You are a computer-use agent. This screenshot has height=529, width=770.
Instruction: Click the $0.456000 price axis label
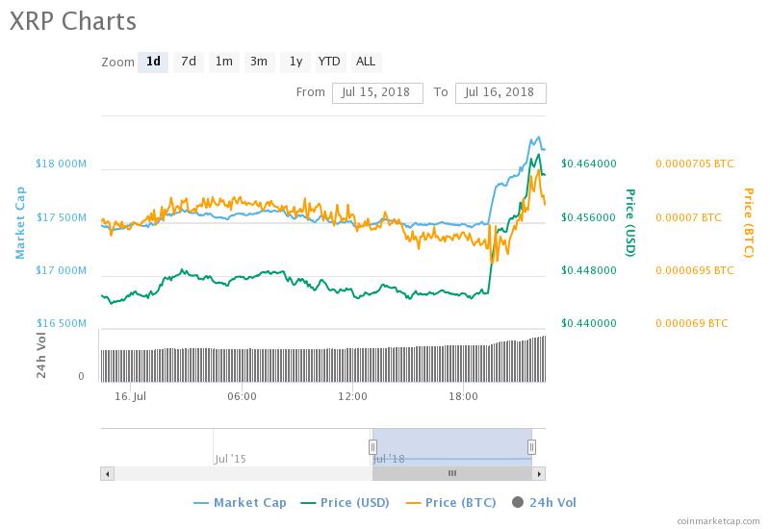tap(589, 217)
